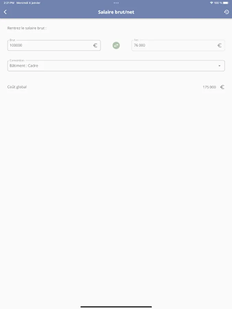Tap the home indicator bar
This screenshot has width=232, height=309.
click(116, 307)
